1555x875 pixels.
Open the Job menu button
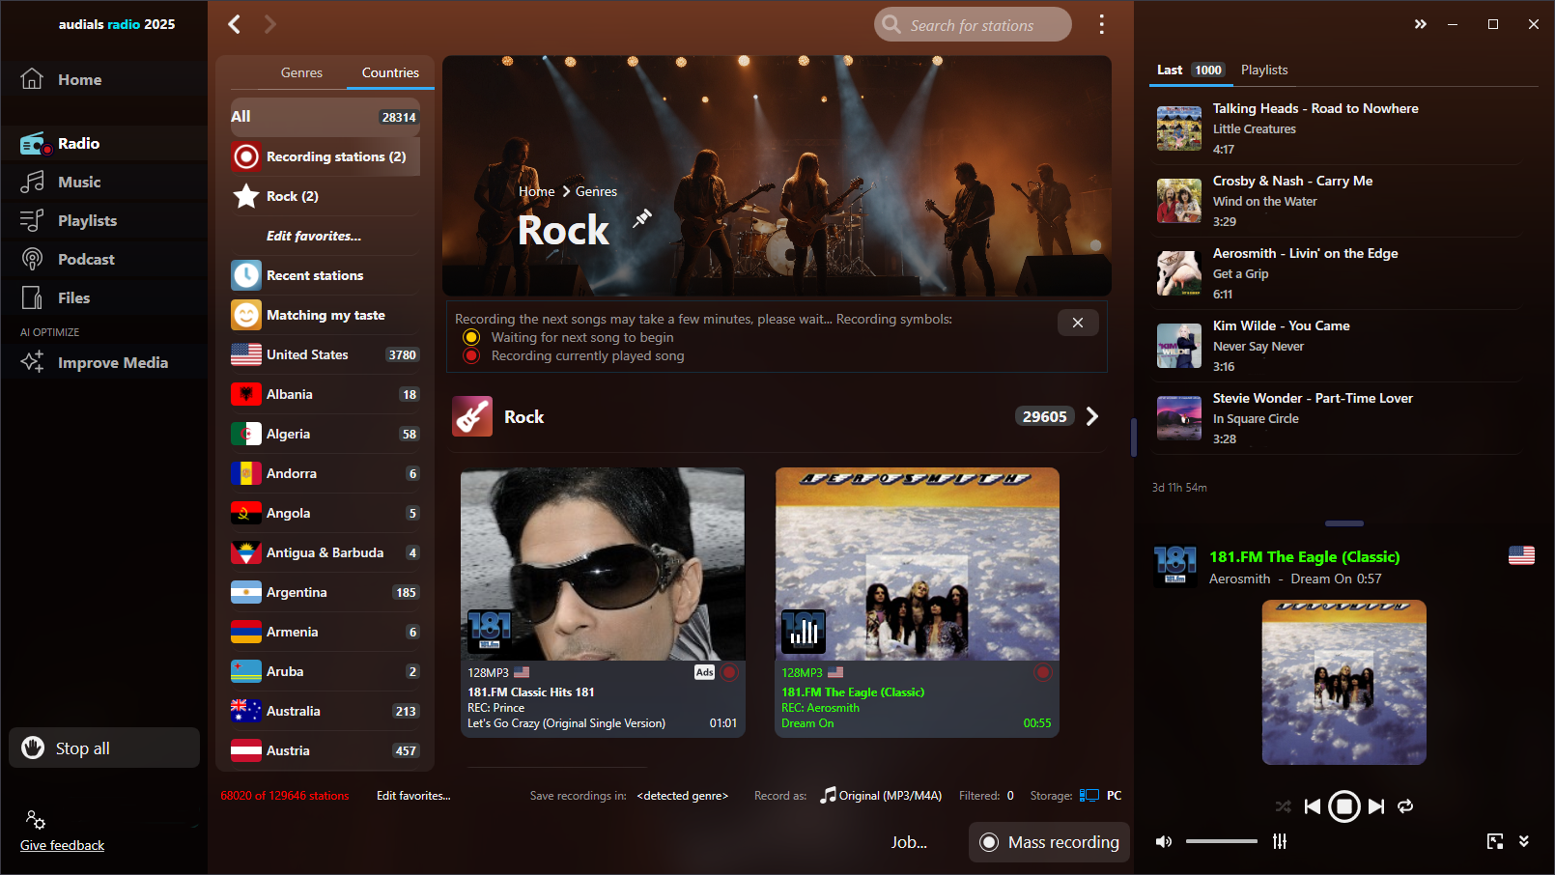[909, 842]
